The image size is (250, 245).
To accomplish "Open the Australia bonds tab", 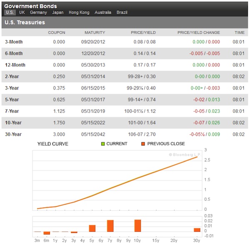I will pyautogui.click(x=103, y=12).
